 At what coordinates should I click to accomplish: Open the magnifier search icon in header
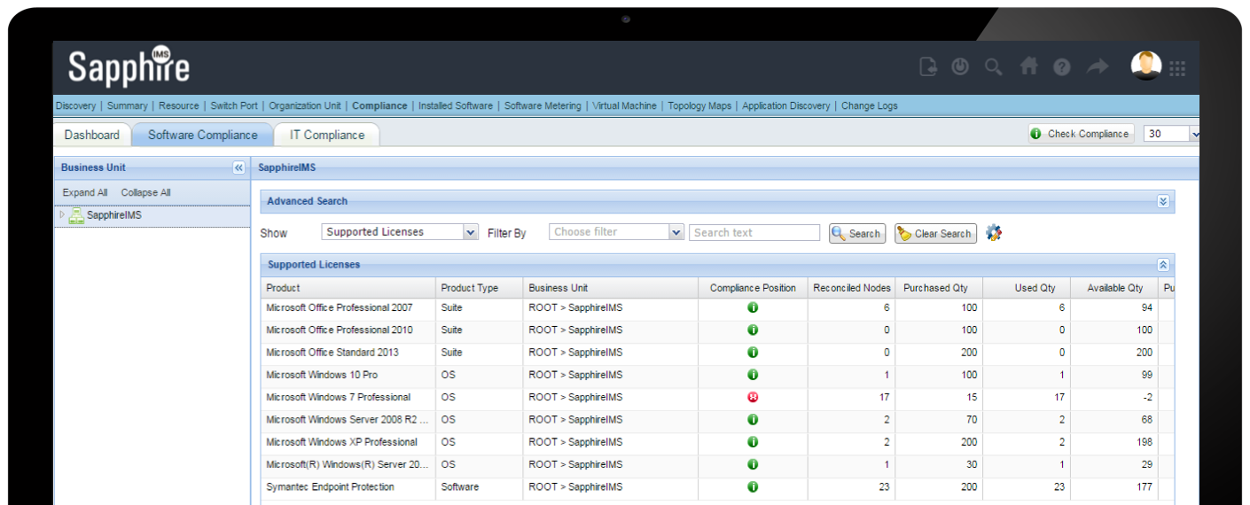[994, 66]
